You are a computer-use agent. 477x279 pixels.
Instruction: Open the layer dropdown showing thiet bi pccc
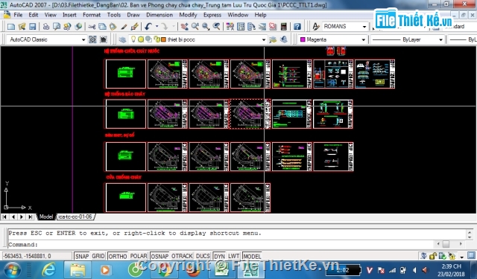click(x=264, y=39)
